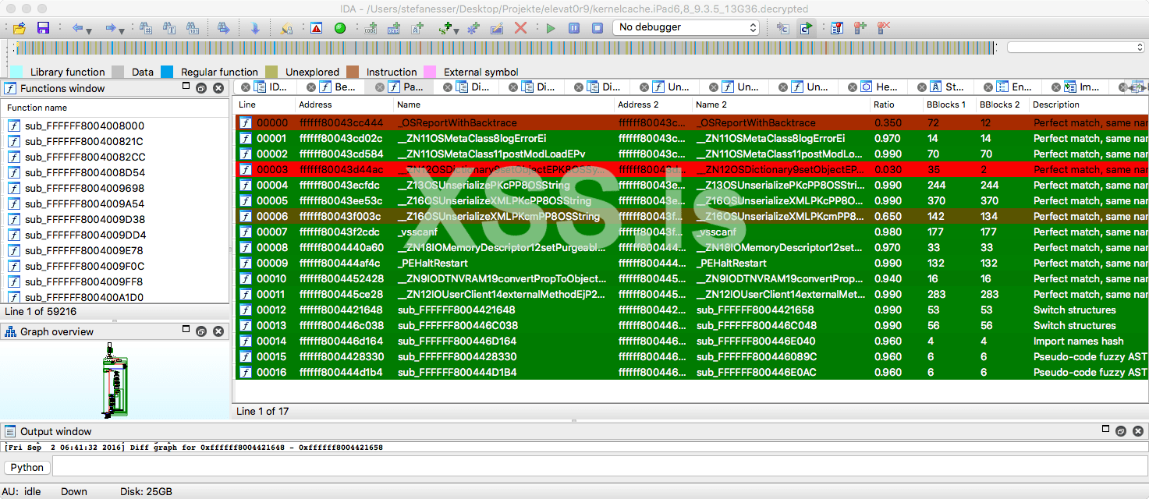Click the blue jump-to-address arrow icon
The width and height of the screenshot is (1149, 499).
(x=256, y=27)
